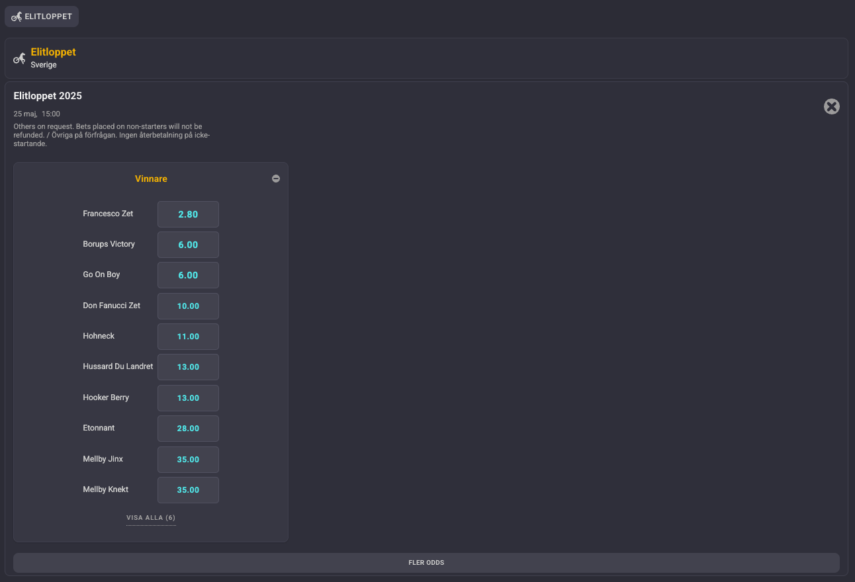The image size is (855, 582).
Task: Click the Don Fanucci Zet runner name
Action: click(111, 306)
